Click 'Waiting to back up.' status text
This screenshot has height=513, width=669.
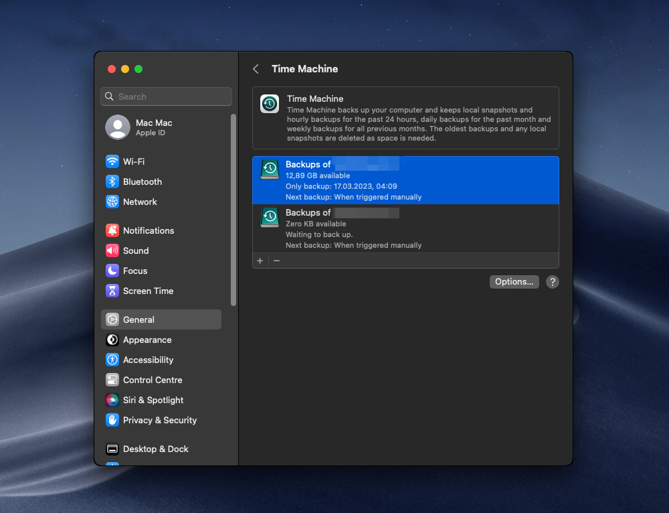pos(319,234)
